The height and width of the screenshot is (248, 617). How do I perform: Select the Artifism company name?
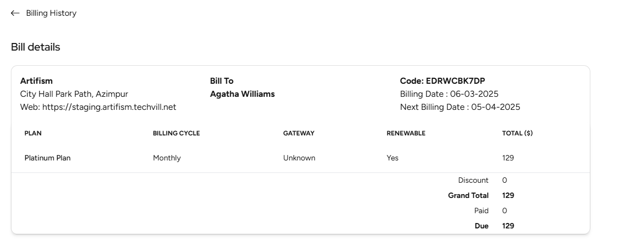click(x=36, y=81)
